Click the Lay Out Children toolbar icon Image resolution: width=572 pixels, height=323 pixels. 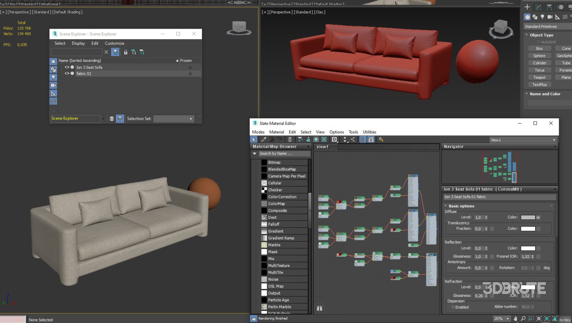353,139
